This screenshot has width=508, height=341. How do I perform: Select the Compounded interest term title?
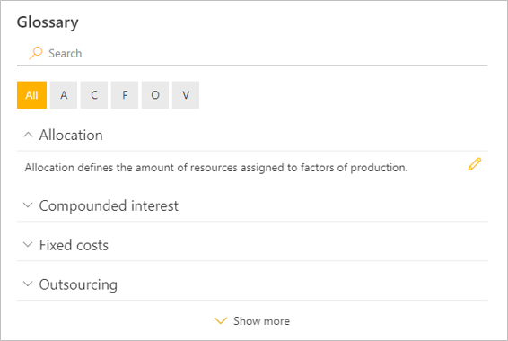click(109, 206)
